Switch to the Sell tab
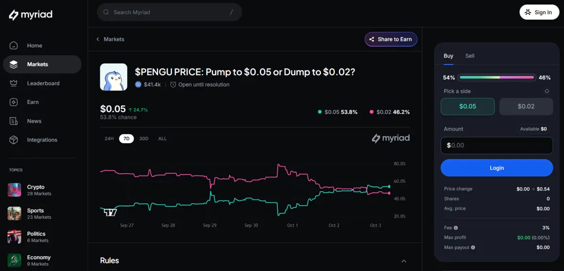This screenshot has height=271, width=564. point(470,56)
